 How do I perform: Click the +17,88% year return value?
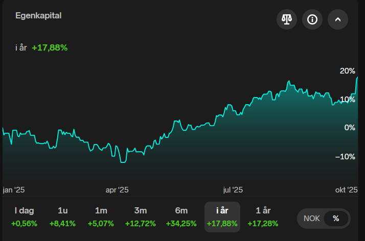tap(50, 47)
